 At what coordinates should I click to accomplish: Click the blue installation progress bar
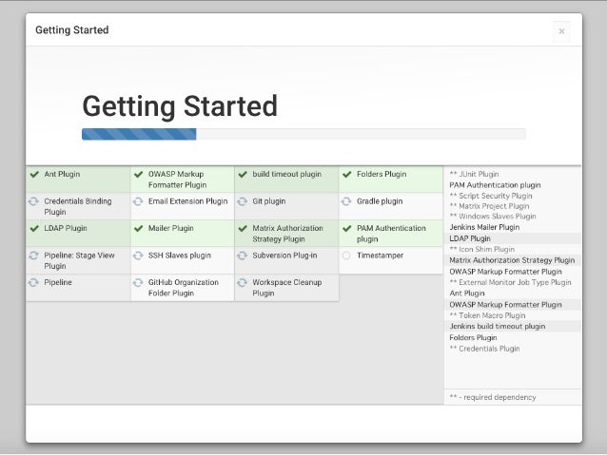(x=139, y=134)
